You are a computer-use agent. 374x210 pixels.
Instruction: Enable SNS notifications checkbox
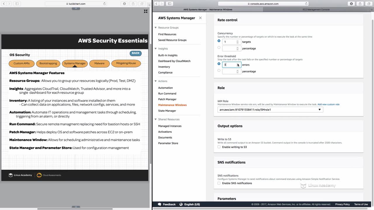pos(219,183)
